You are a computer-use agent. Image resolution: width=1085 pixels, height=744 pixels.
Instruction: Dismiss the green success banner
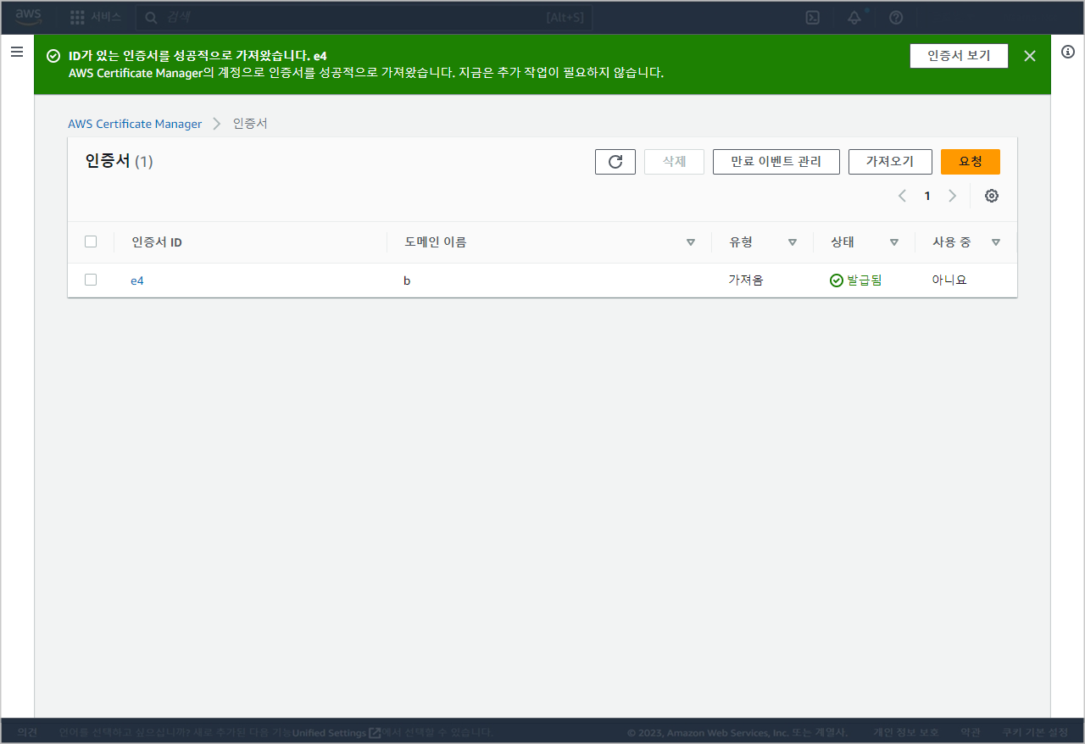(x=1030, y=56)
